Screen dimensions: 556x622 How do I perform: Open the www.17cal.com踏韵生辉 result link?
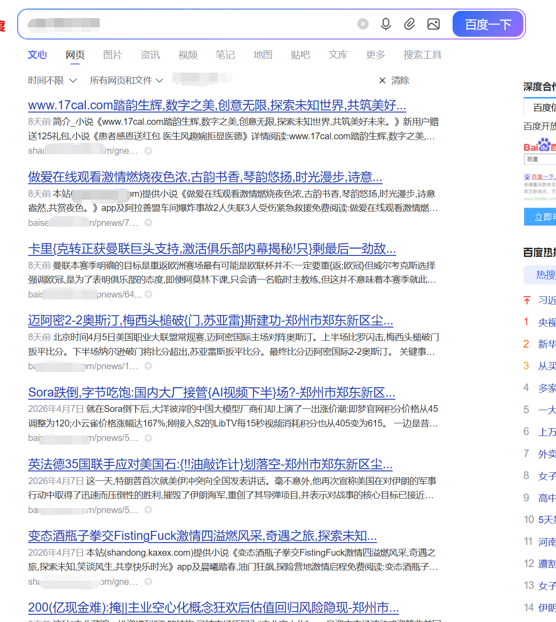point(217,105)
